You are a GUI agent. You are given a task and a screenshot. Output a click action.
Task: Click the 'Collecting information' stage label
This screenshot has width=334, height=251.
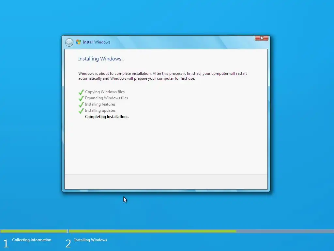(x=32, y=240)
